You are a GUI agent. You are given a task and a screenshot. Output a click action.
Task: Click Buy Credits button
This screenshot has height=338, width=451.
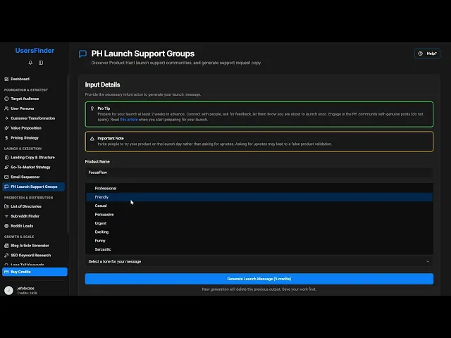click(x=35, y=272)
